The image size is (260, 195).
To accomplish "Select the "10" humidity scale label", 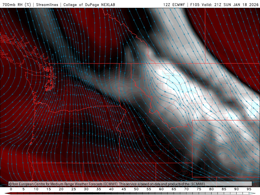I will coord(36,189).
